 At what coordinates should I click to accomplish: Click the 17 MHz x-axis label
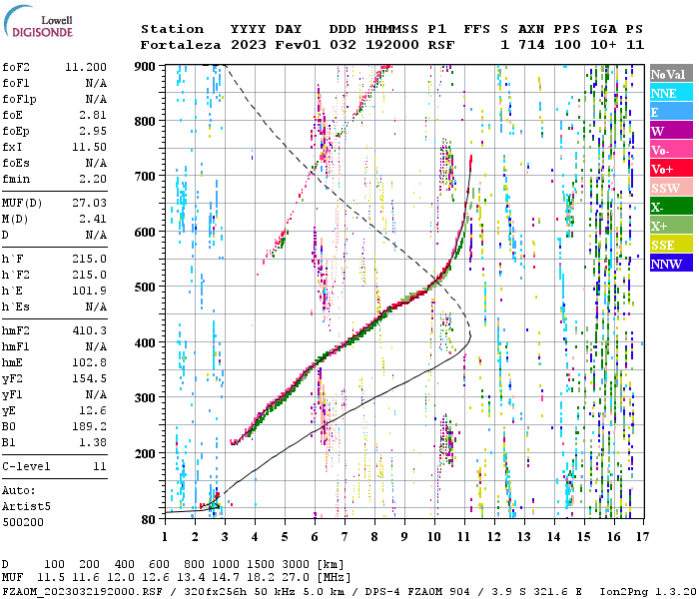642,537
